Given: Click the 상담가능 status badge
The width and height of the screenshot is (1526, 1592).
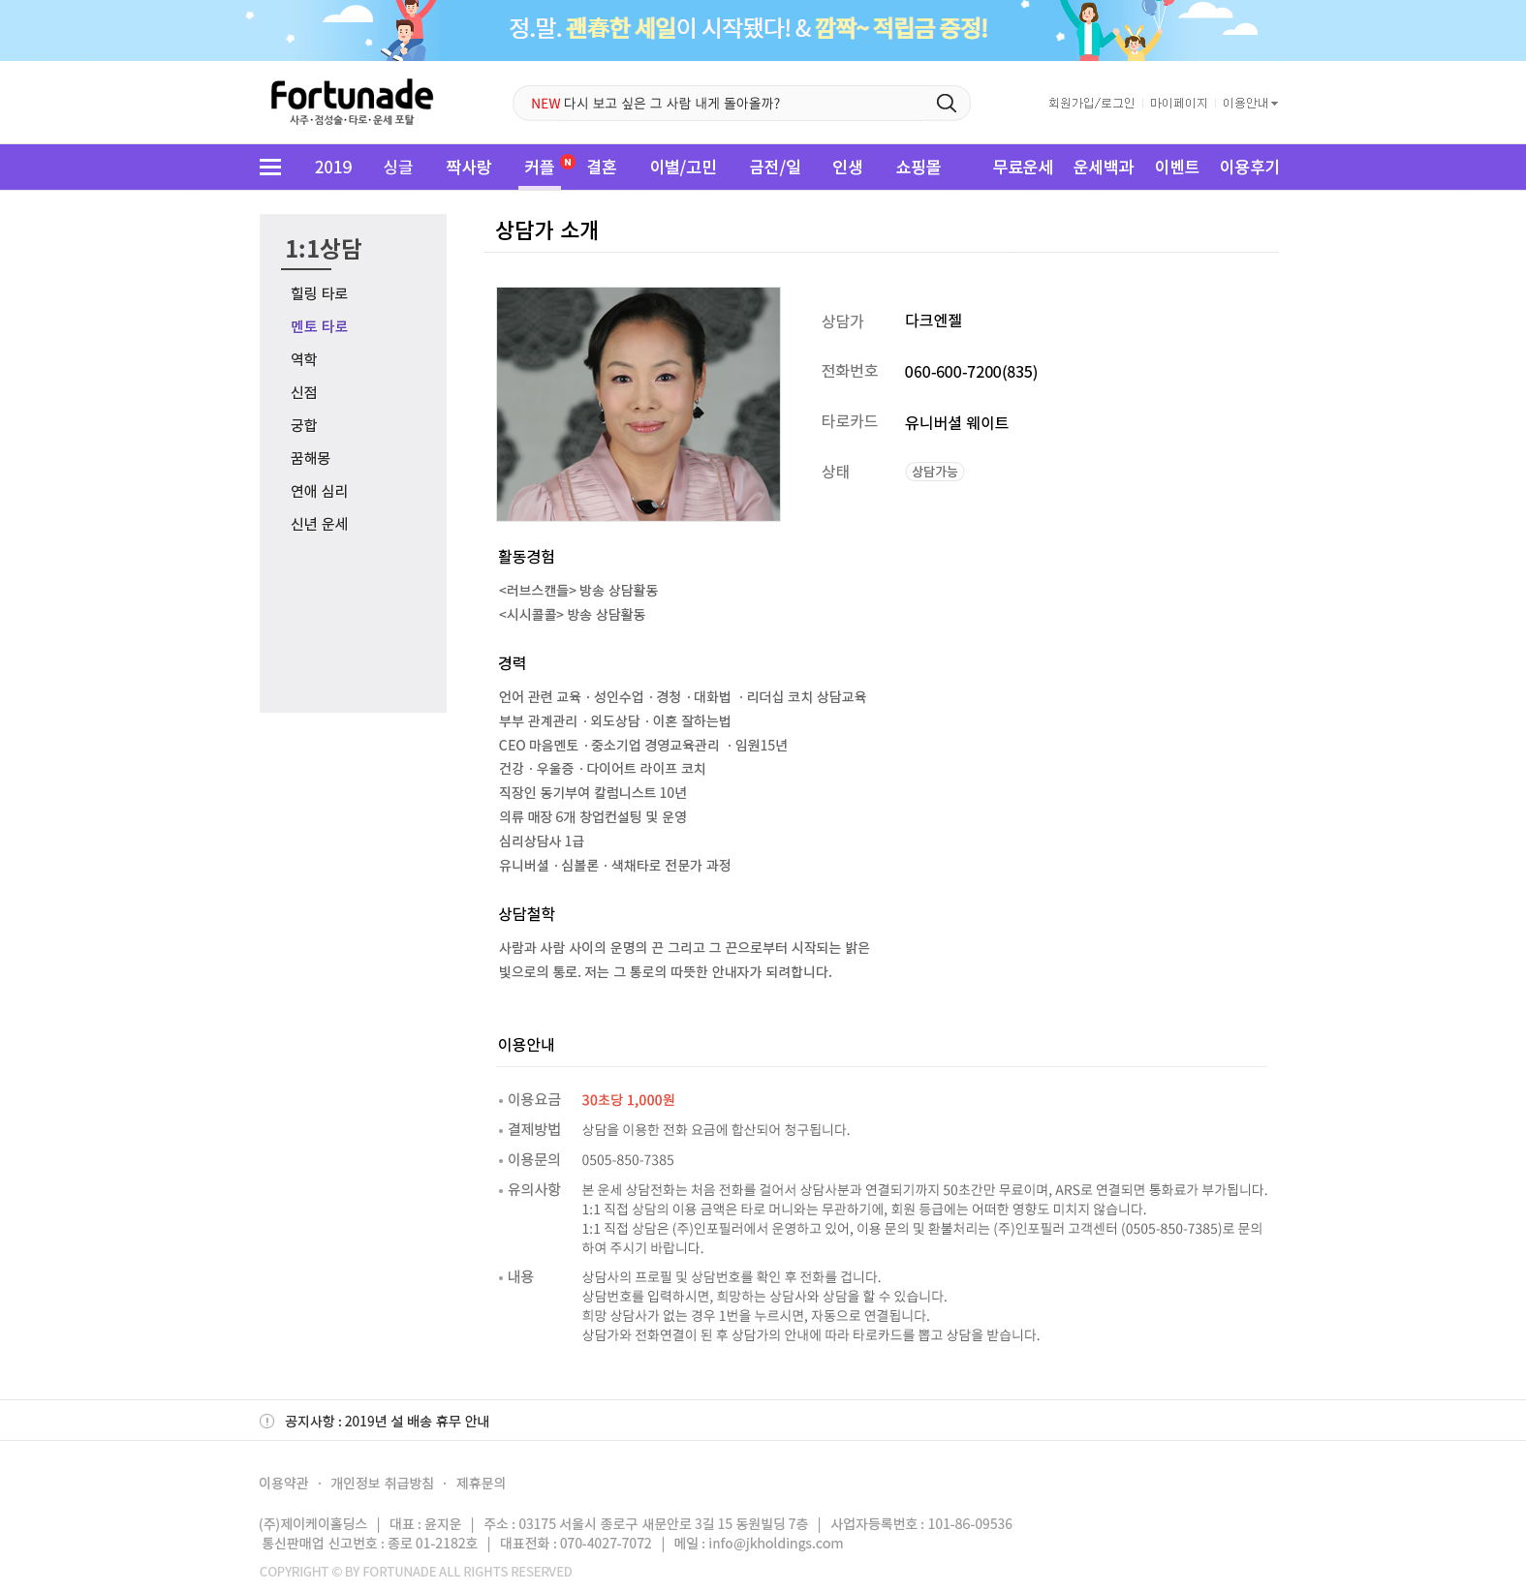Looking at the screenshot, I should point(935,472).
